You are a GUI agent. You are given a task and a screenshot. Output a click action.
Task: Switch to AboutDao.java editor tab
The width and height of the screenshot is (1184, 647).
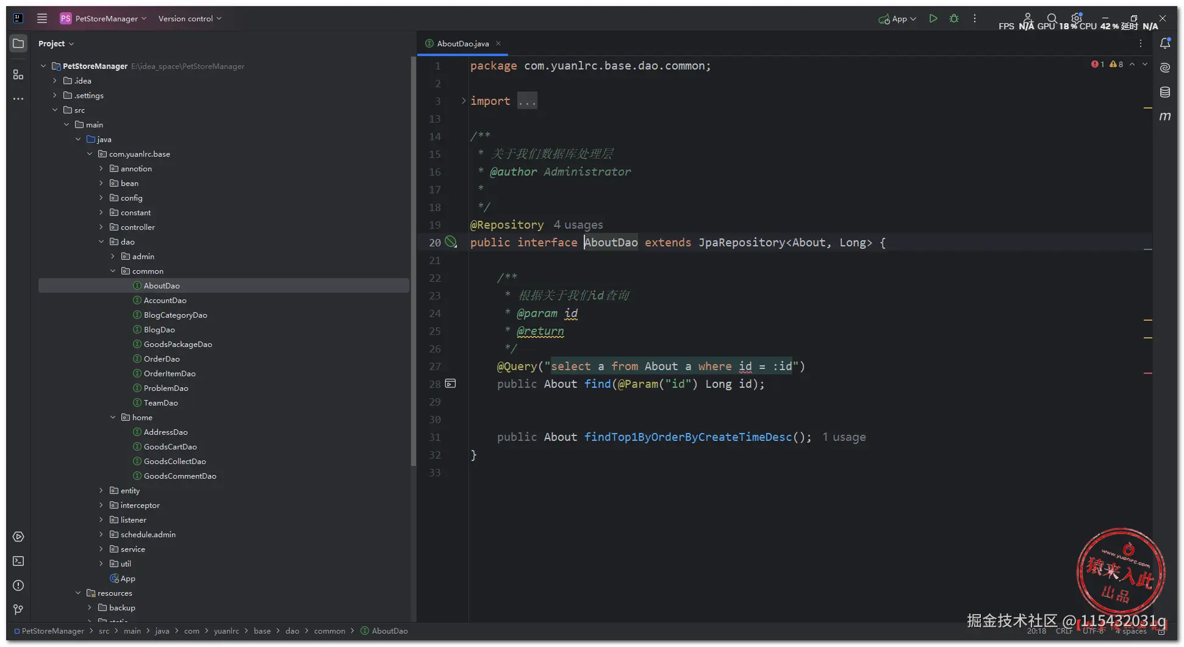click(x=462, y=43)
